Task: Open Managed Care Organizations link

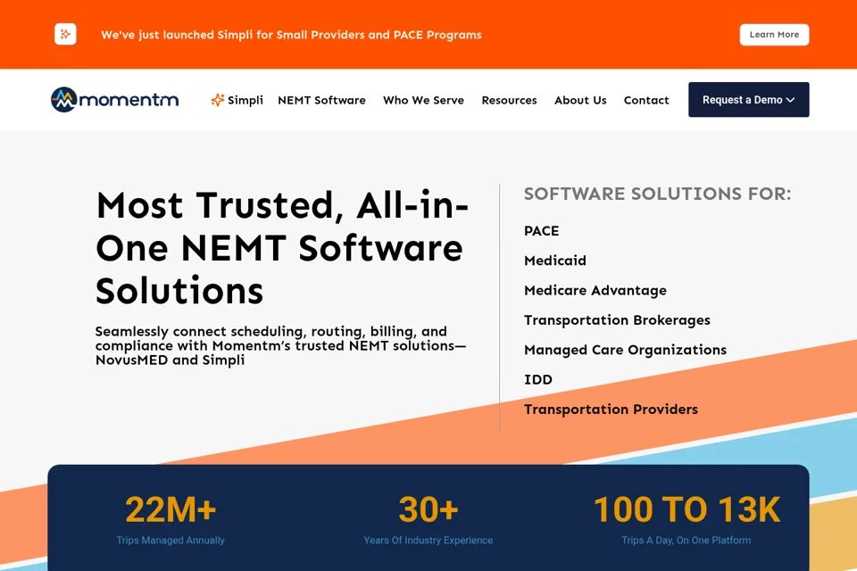Action: [625, 350]
